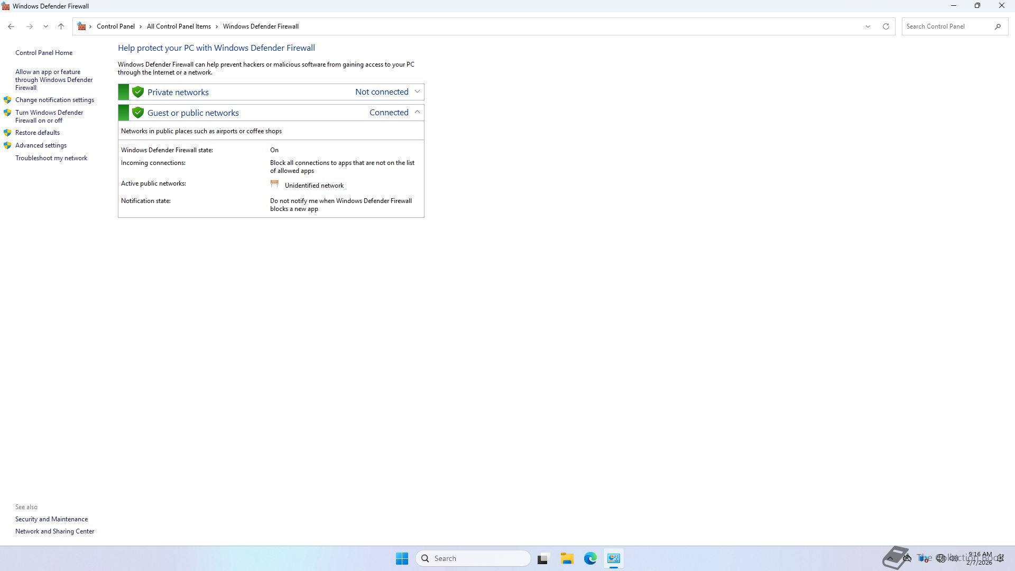Click the Refresh icon in address bar
The height and width of the screenshot is (571, 1015).
(886, 26)
